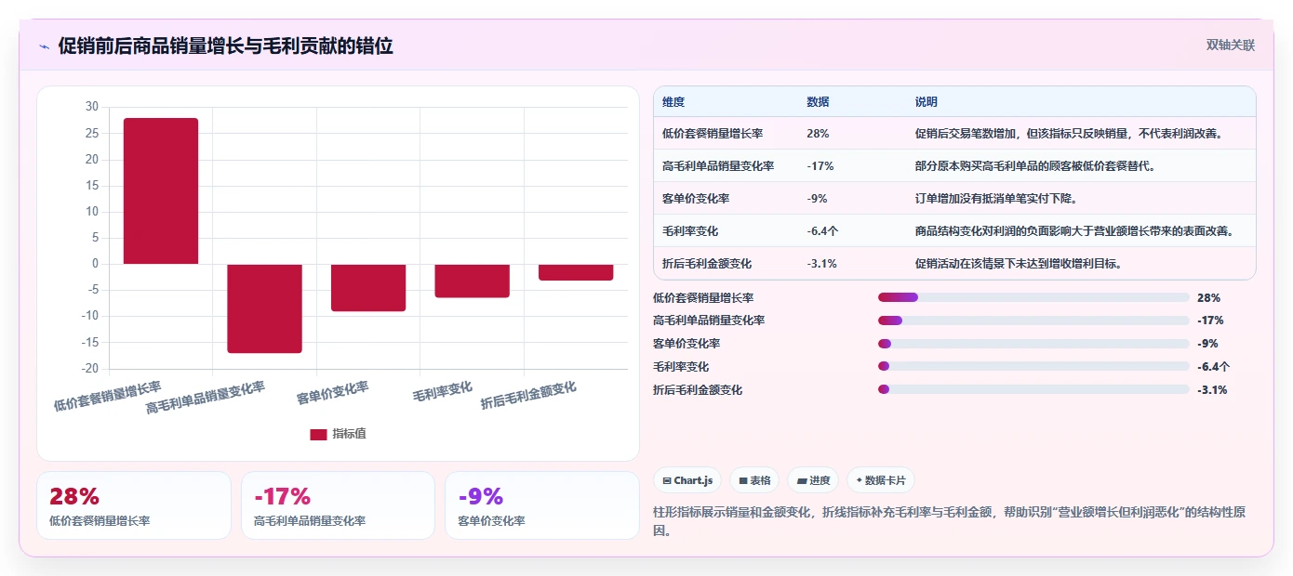Viewport: 1293px width, 576px height.
Task: Click the progress value -3.1%
Action: click(1212, 390)
